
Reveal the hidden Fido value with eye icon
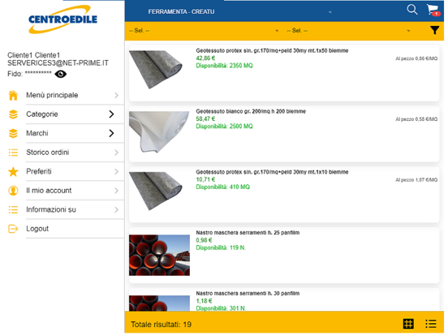click(x=61, y=74)
